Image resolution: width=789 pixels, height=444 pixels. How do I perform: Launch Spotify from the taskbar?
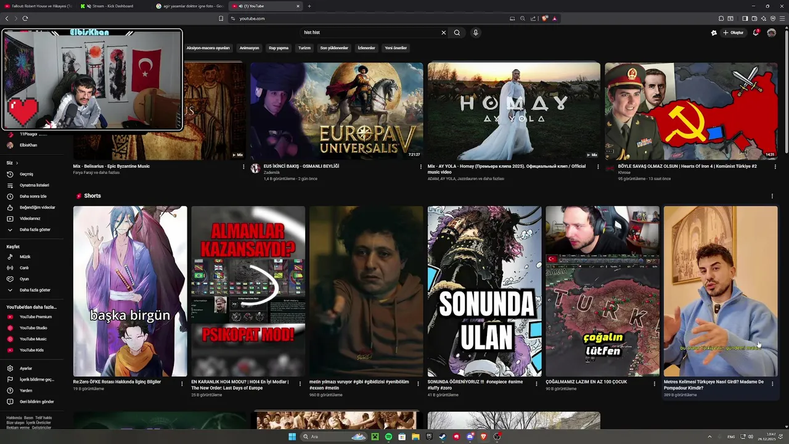(x=388, y=437)
